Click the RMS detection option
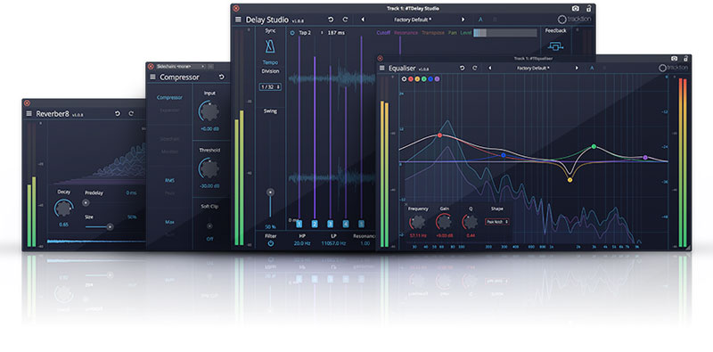Image resolution: width=713 pixels, height=352 pixels. coord(169,180)
